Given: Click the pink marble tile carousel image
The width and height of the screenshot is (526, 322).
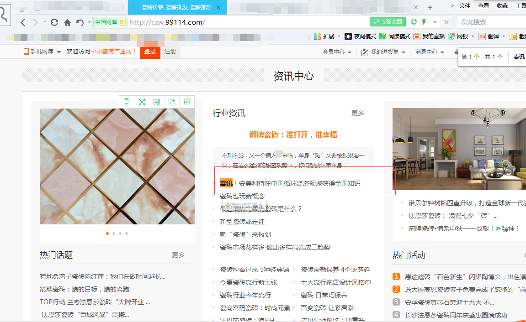Looking at the screenshot, I should pyautogui.click(x=117, y=166).
